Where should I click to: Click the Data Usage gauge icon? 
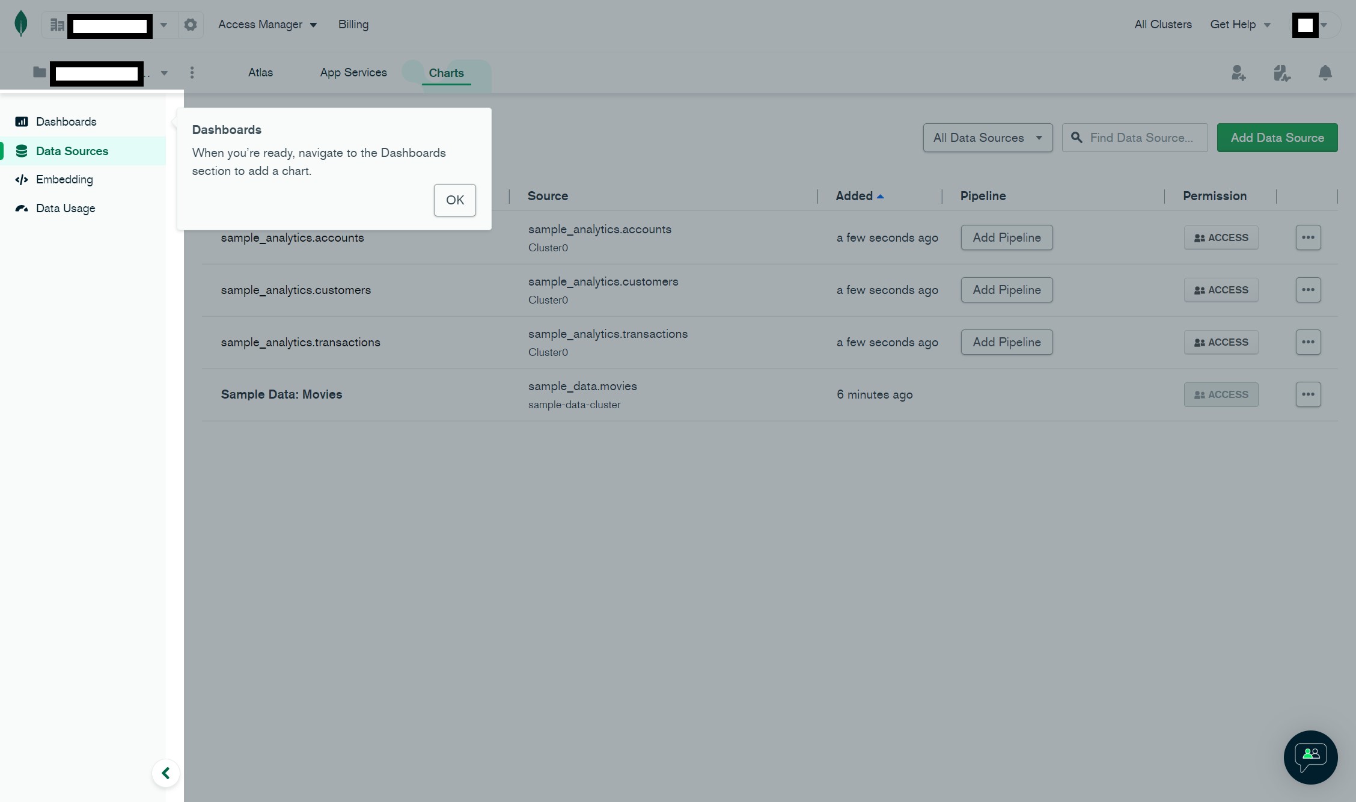22,209
